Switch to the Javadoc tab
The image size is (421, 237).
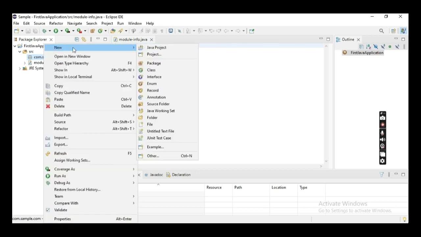[154, 175]
